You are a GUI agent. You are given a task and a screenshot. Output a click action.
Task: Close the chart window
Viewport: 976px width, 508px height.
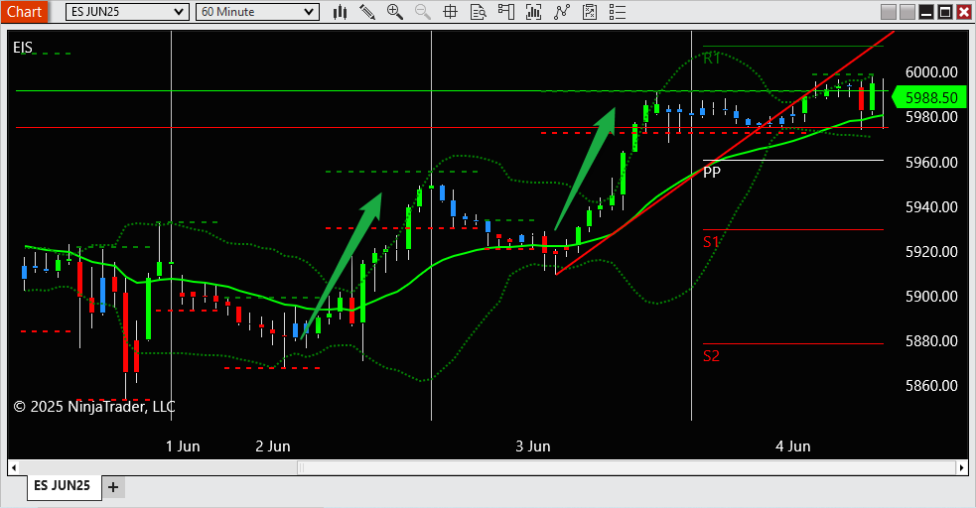tap(963, 12)
